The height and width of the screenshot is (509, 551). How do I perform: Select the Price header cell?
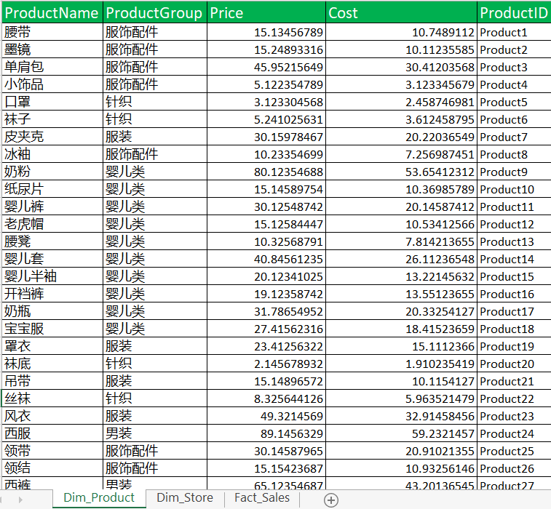pyautogui.click(x=266, y=12)
